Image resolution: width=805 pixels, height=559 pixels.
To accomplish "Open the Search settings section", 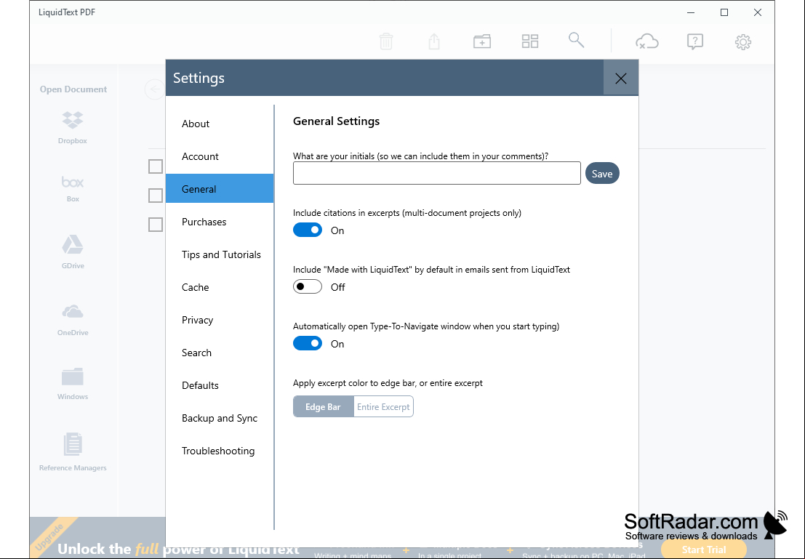I will coord(220,353).
